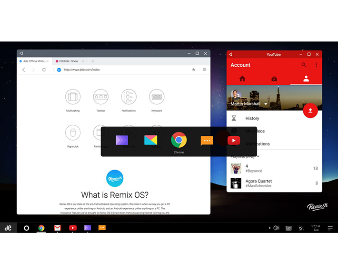
Task: Search YouTube with magnifier icon
Action: 304,65
